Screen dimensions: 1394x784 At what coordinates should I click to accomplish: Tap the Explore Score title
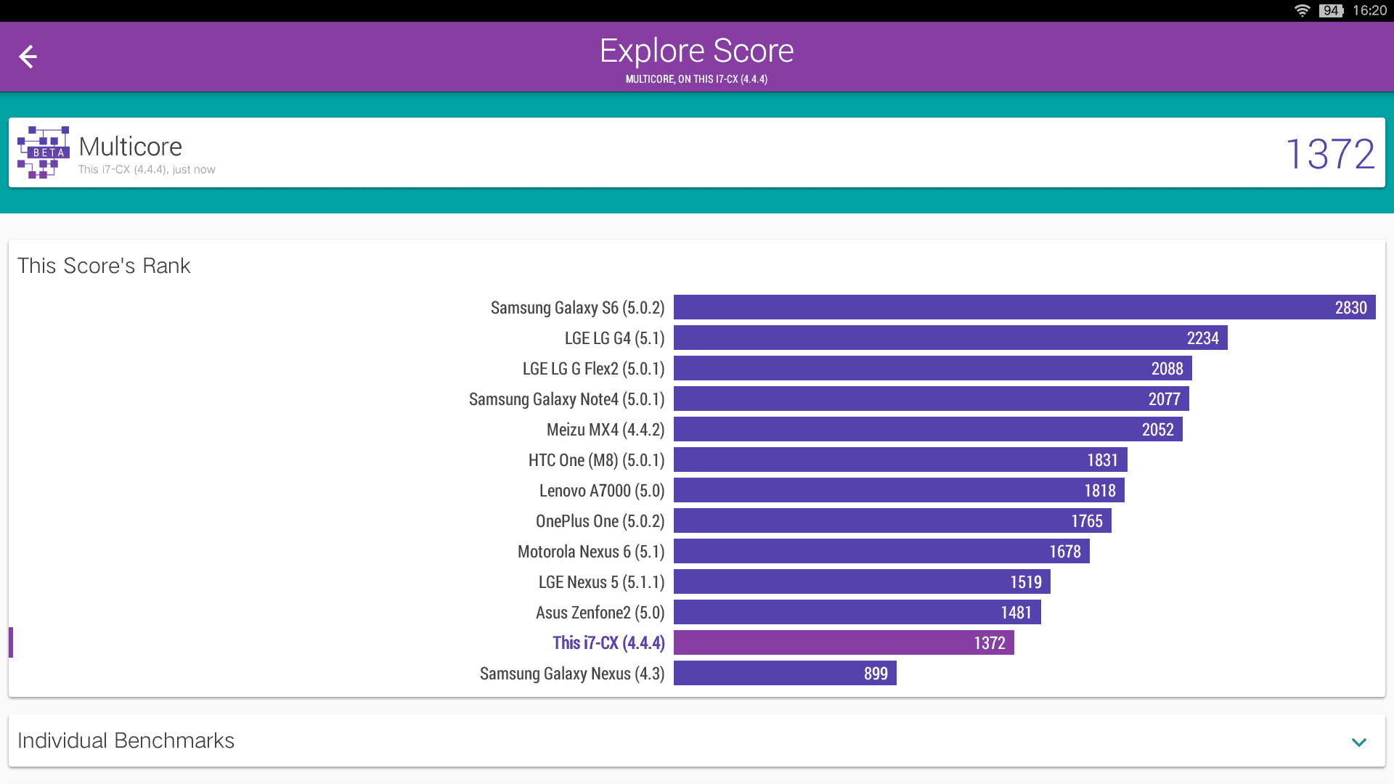point(697,51)
